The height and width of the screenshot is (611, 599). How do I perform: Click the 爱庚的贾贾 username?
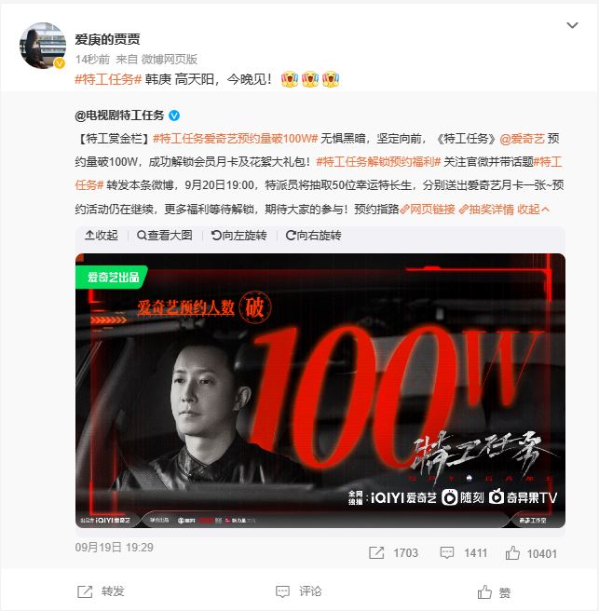[x=107, y=39]
